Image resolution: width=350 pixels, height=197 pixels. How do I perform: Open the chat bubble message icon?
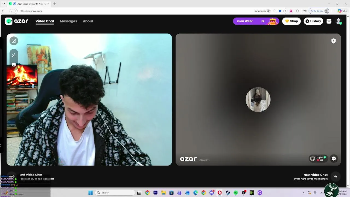click(x=334, y=158)
